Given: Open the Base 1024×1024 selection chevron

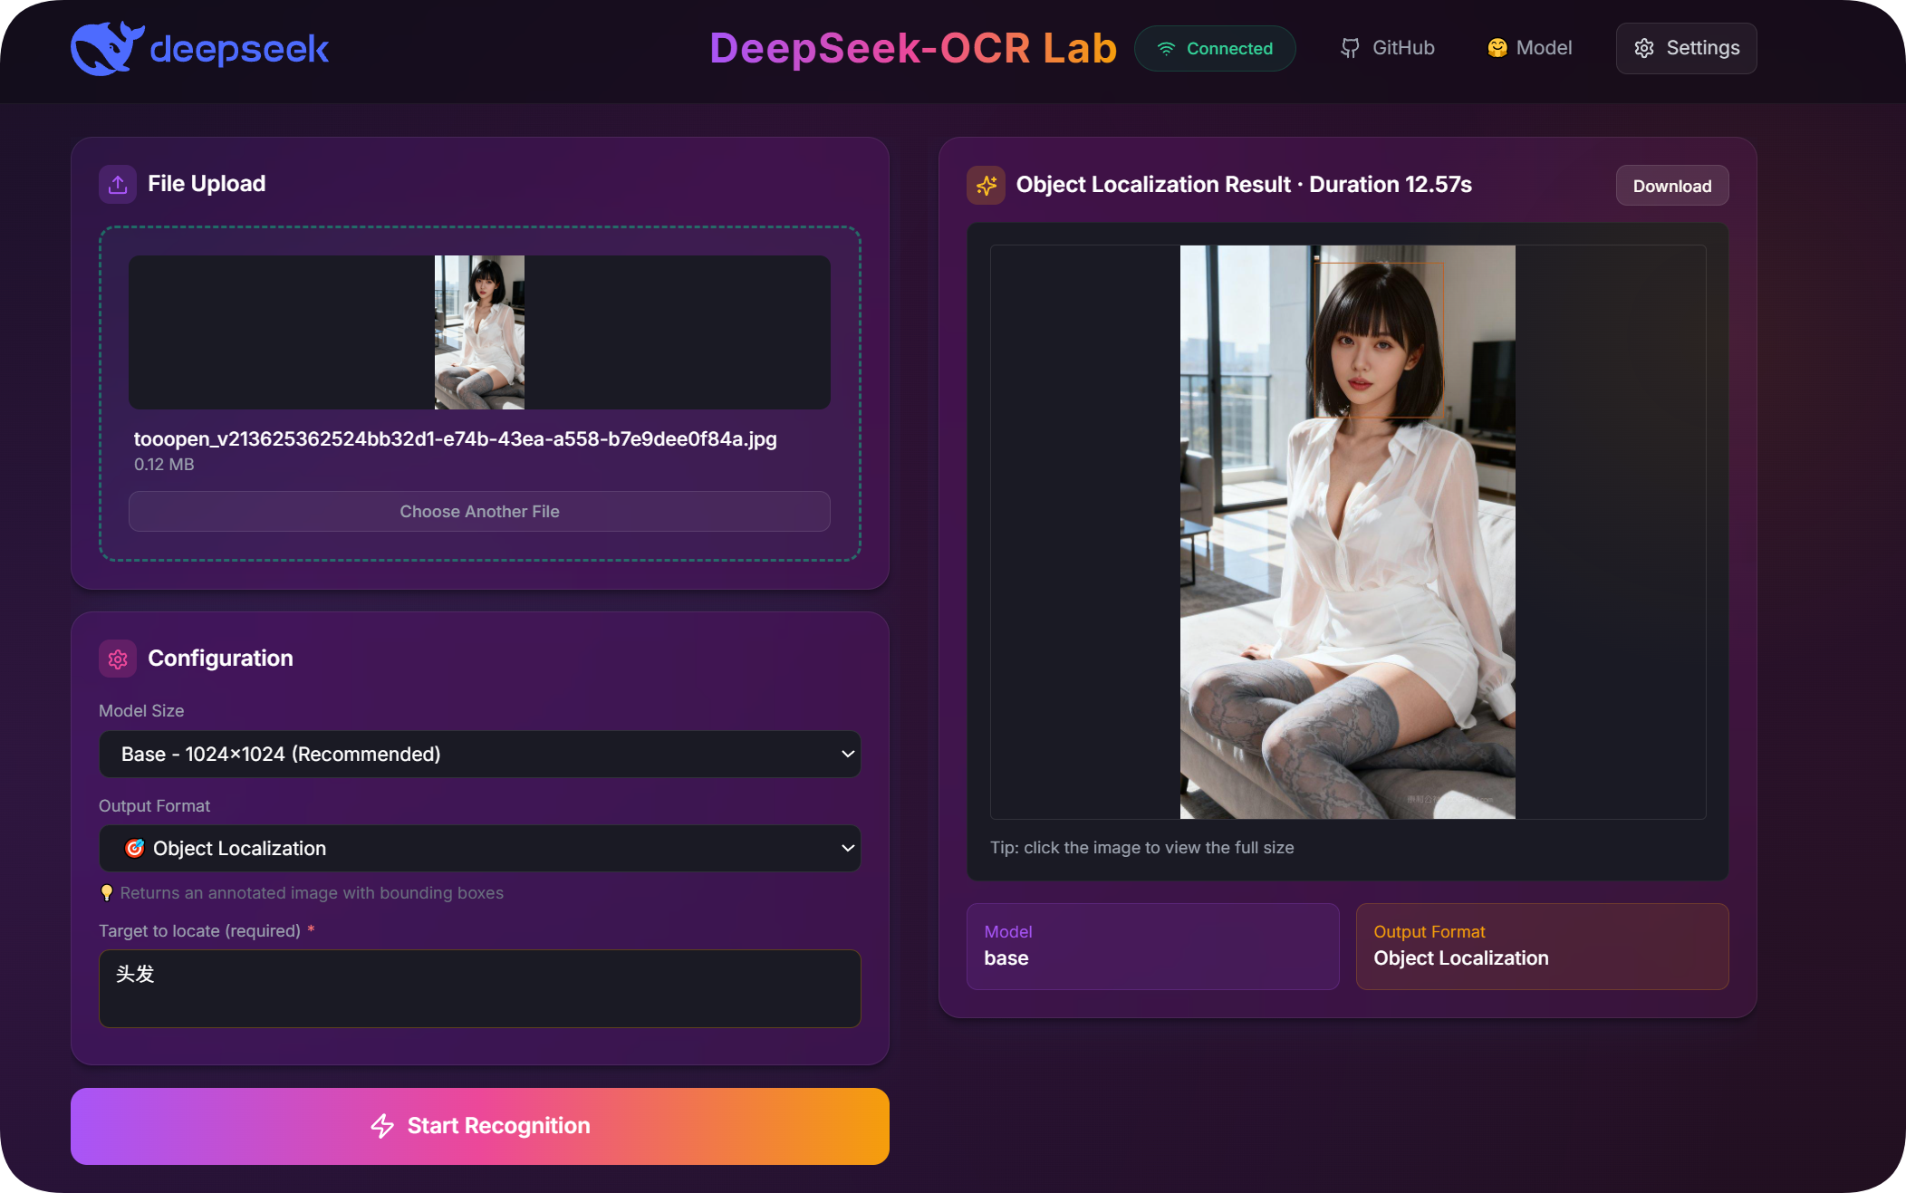Looking at the screenshot, I should 846,754.
